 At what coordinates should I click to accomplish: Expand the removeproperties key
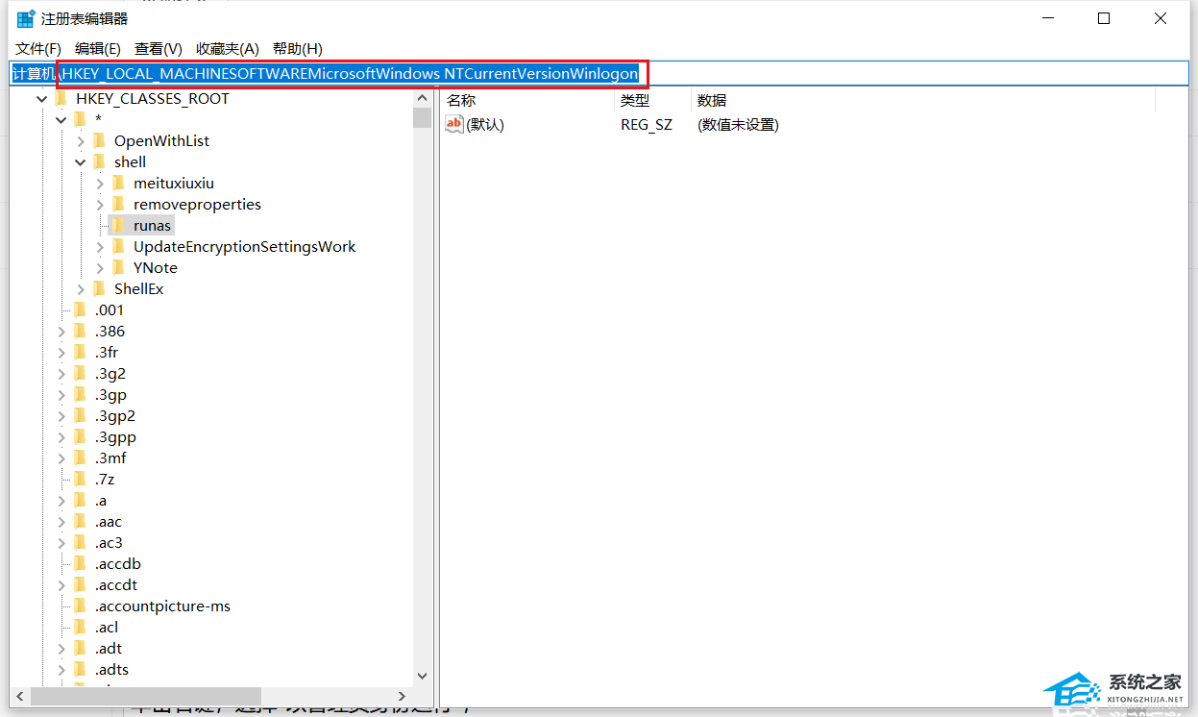pyautogui.click(x=100, y=204)
